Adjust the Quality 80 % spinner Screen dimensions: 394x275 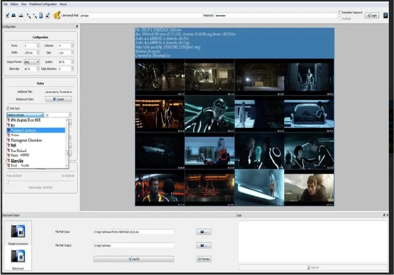(73, 62)
